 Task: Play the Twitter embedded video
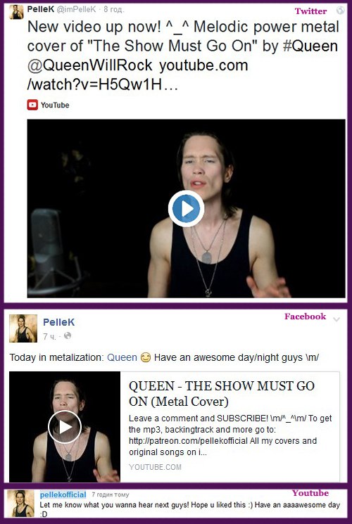click(x=186, y=208)
